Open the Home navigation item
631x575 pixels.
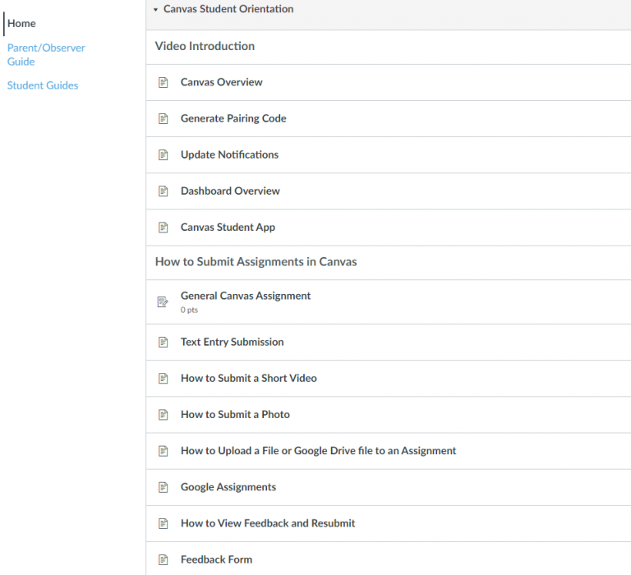[21, 24]
